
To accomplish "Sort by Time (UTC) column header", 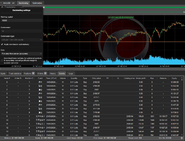I will tap(51, 78).
